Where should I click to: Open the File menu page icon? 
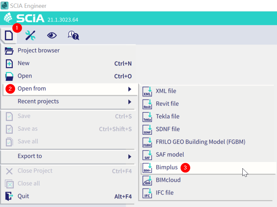point(8,35)
